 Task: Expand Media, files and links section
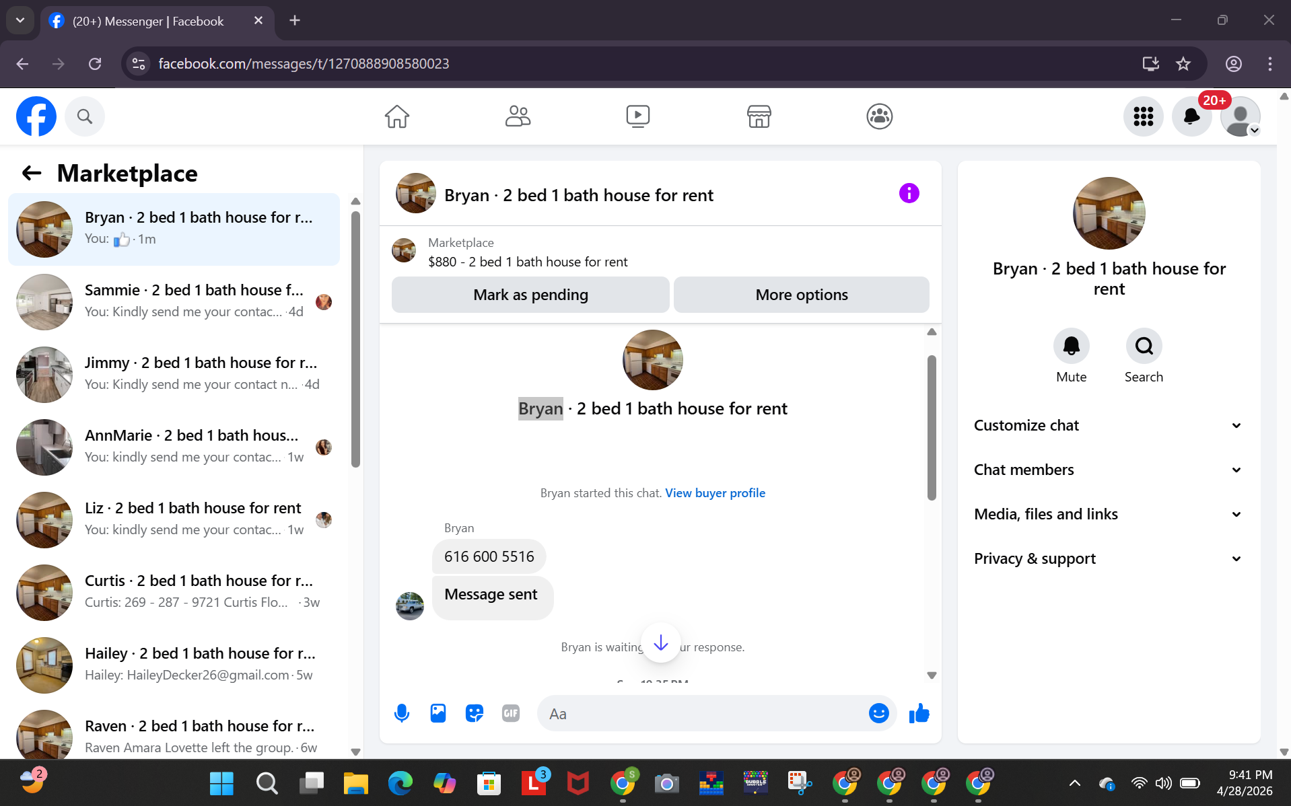[1109, 514]
